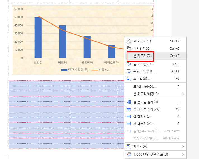Click y-axis value 20,000
This screenshot has width=199, height=159.
[x=18, y=42]
